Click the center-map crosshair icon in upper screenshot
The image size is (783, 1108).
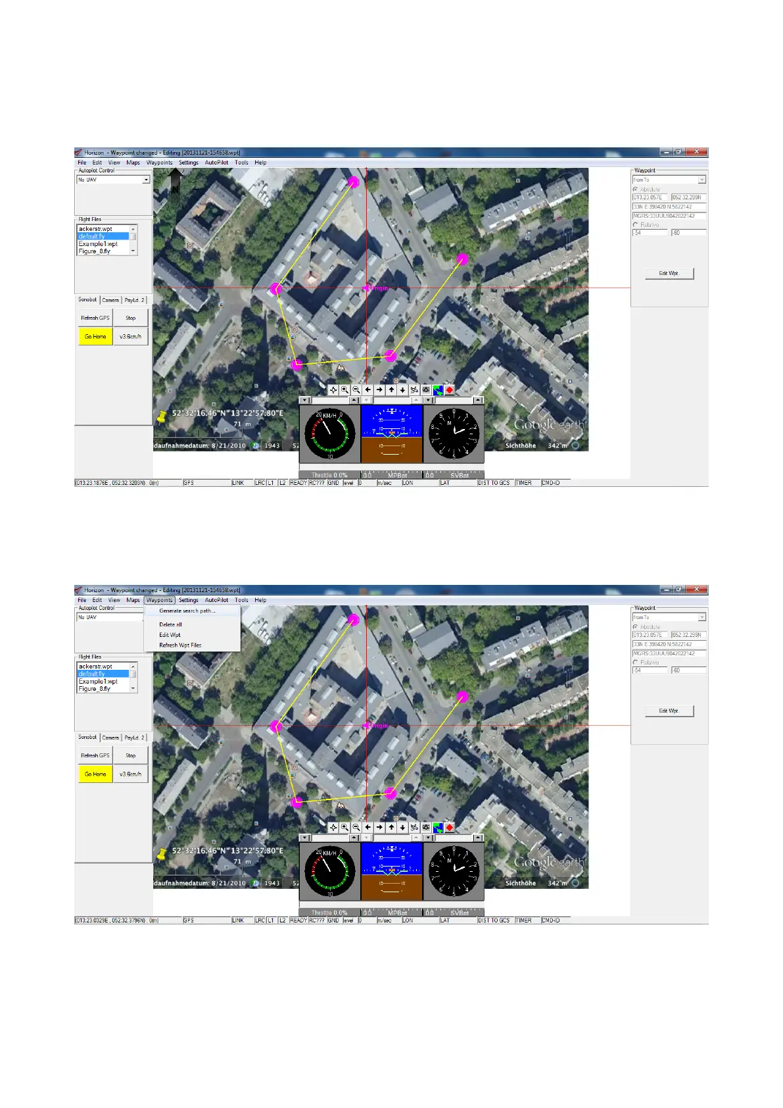[333, 390]
